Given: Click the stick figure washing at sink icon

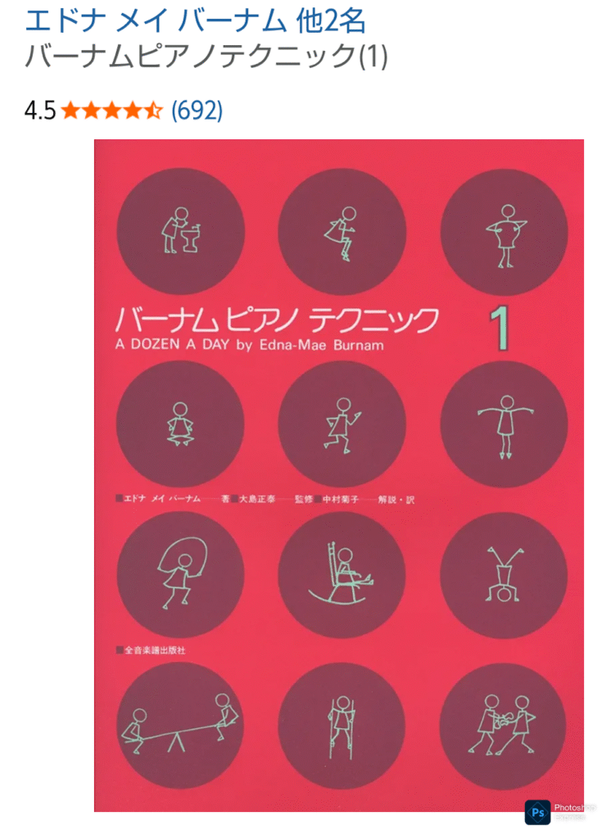Looking at the screenshot, I should [181, 232].
